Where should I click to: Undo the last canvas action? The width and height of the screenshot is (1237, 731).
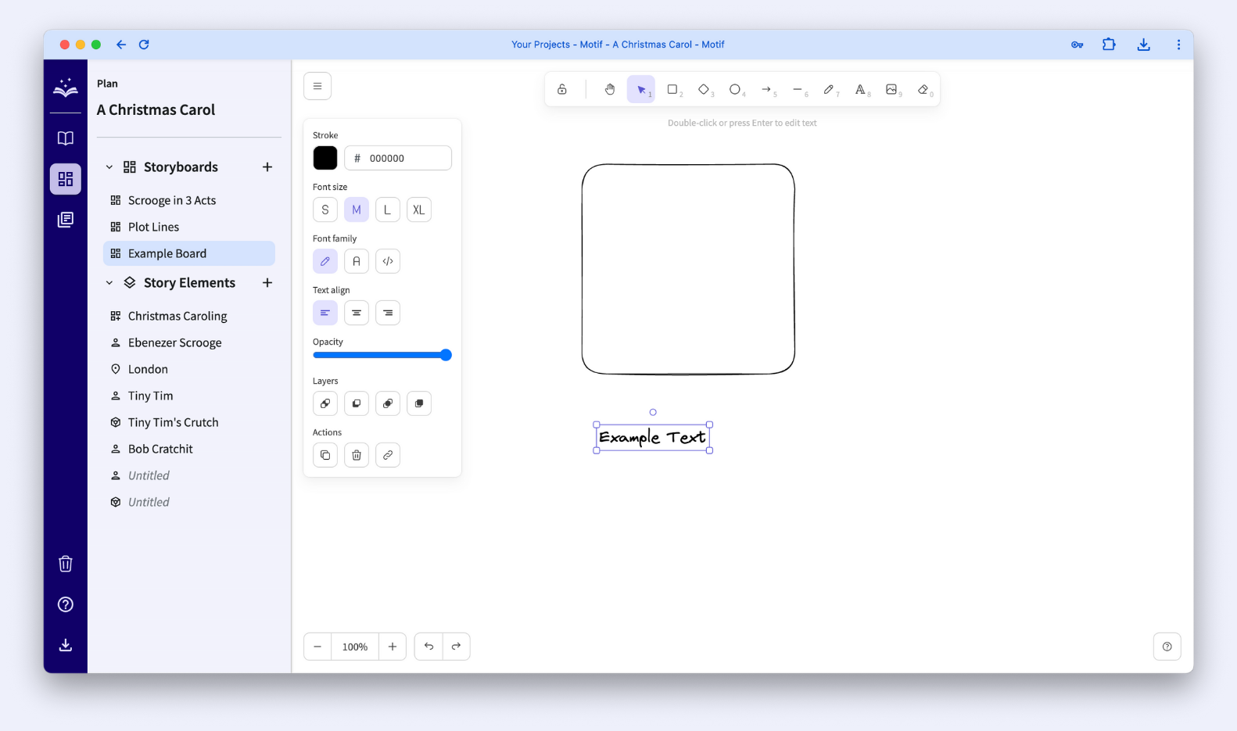pyautogui.click(x=428, y=647)
